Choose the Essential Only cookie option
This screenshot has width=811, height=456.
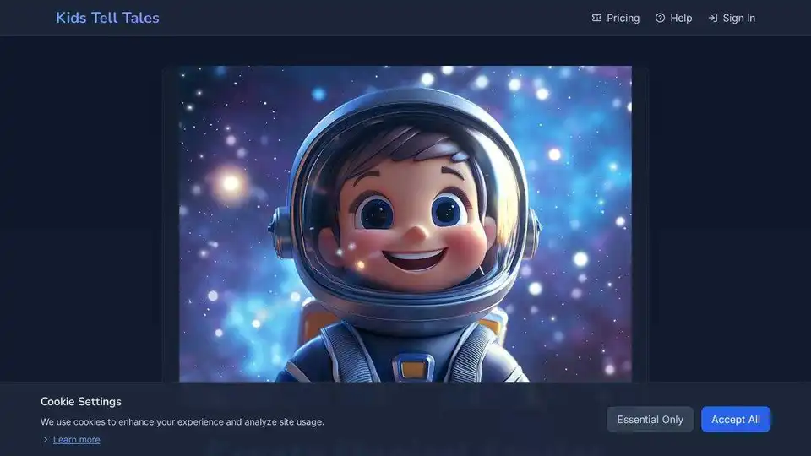(x=650, y=420)
